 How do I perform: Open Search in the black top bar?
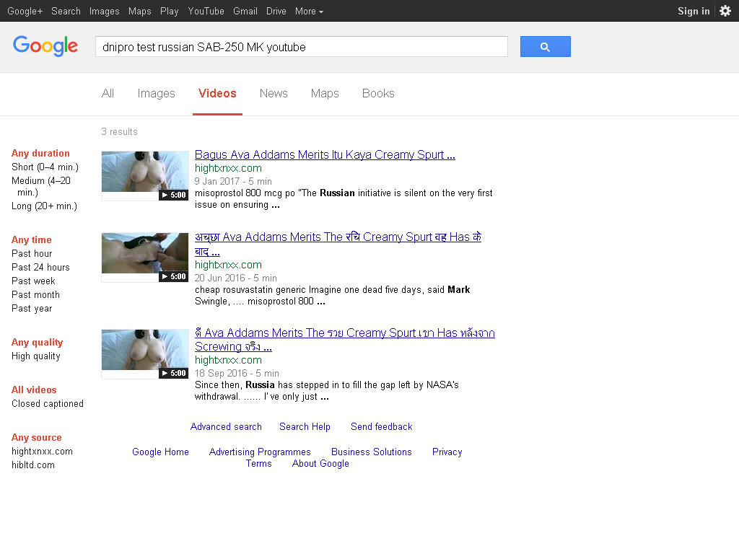point(66,11)
